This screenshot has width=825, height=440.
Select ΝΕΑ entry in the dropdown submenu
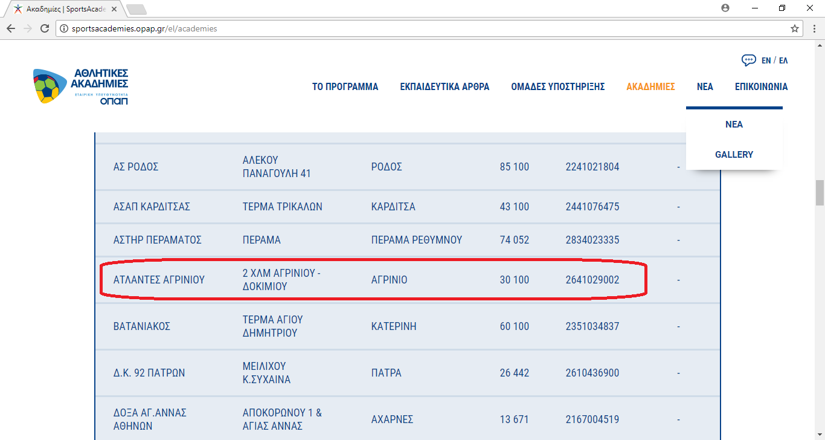point(734,125)
